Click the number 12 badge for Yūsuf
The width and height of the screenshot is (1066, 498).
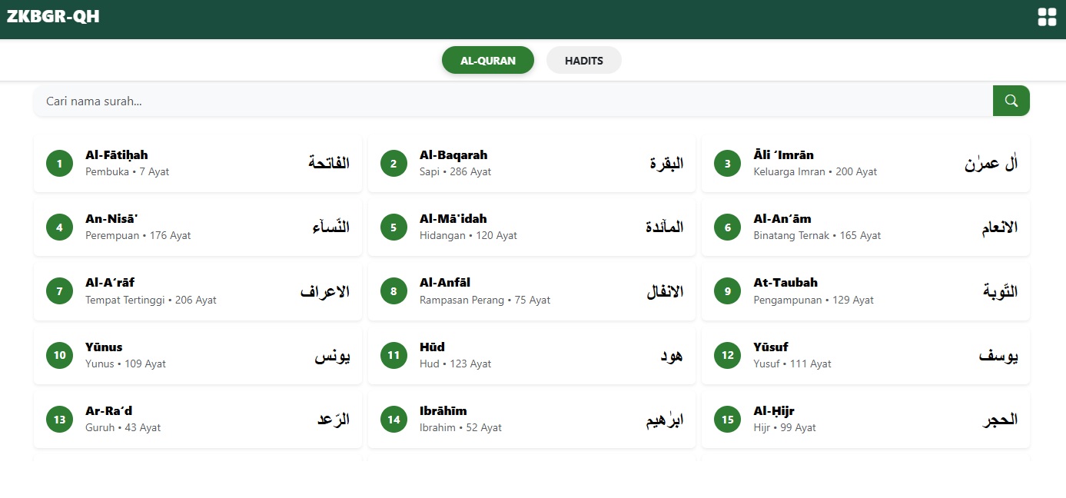pyautogui.click(x=728, y=355)
